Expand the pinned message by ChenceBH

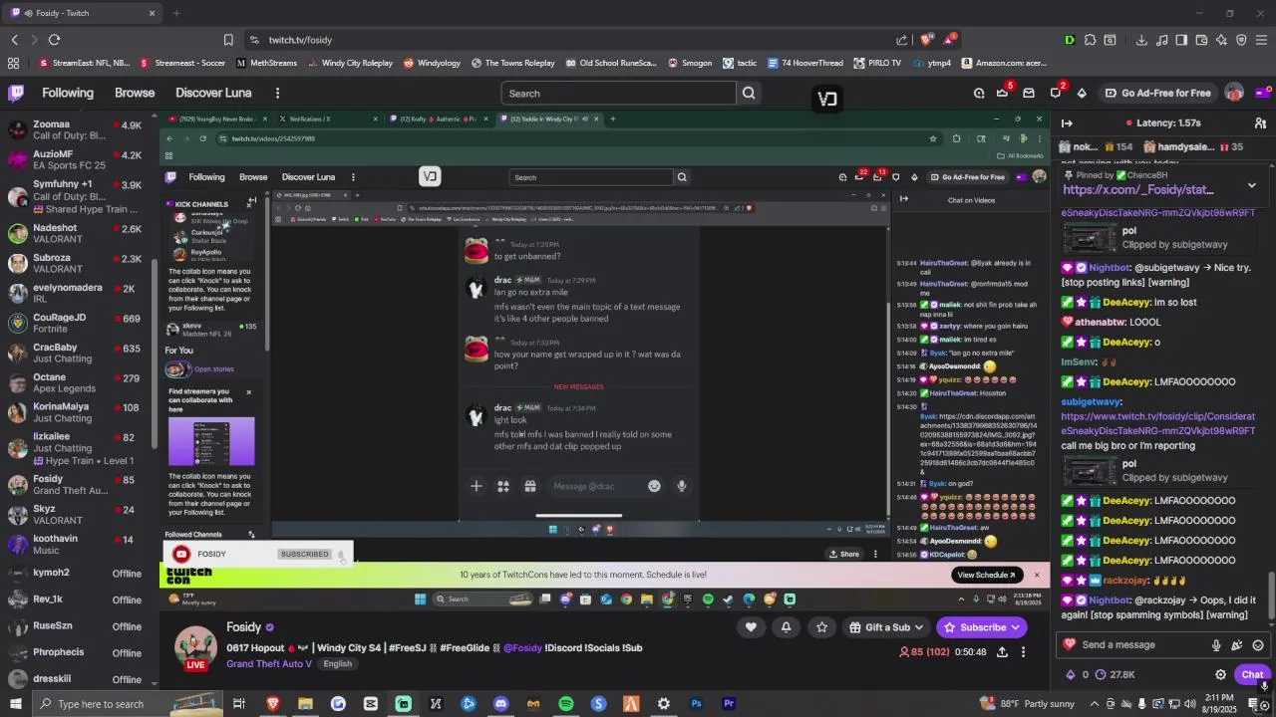[1252, 185]
